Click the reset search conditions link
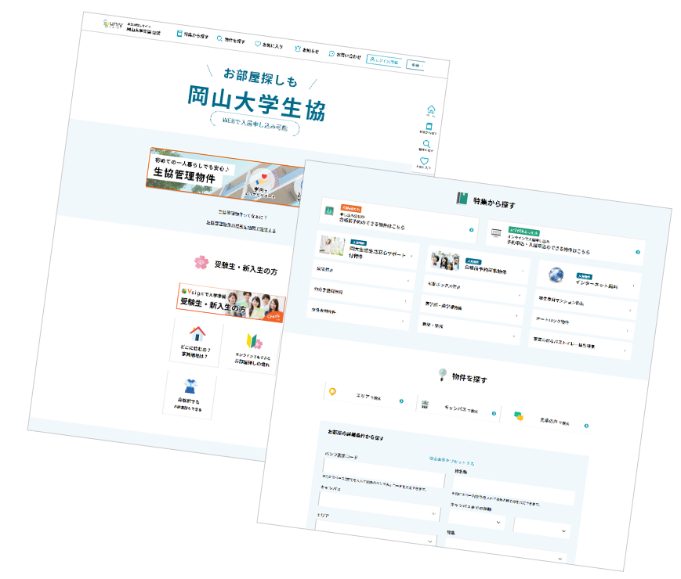681x579 pixels. (x=451, y=461)
